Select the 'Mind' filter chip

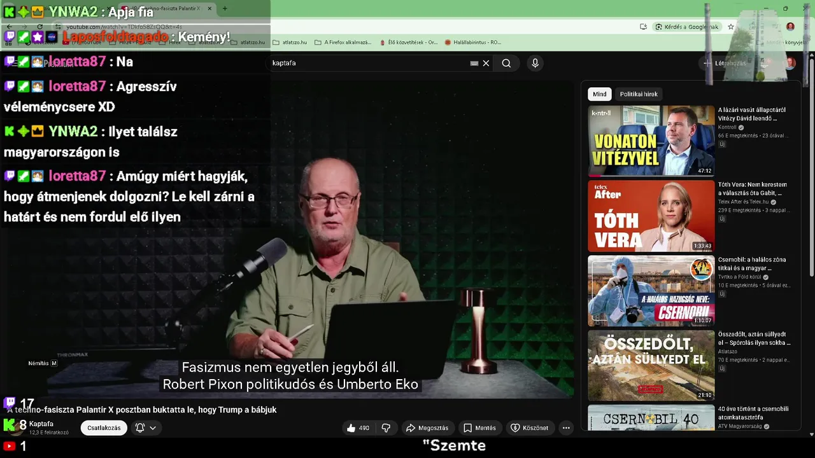click(600, 94)
